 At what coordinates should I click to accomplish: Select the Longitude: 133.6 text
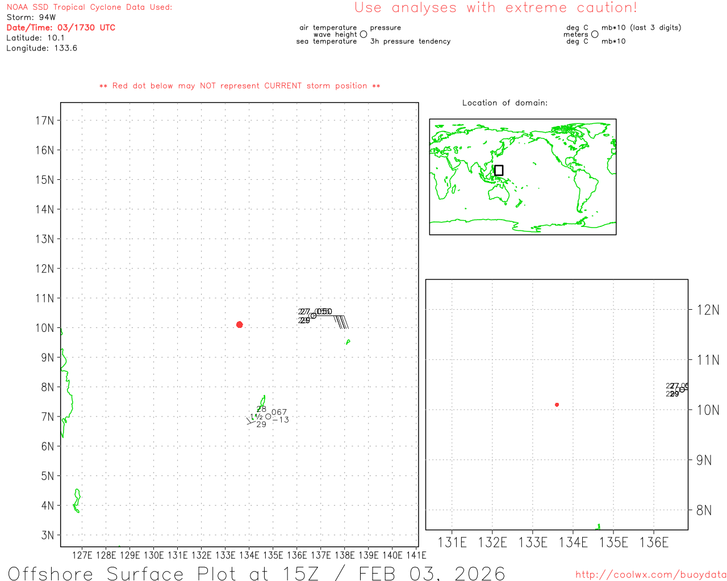[x=41, y=48]
